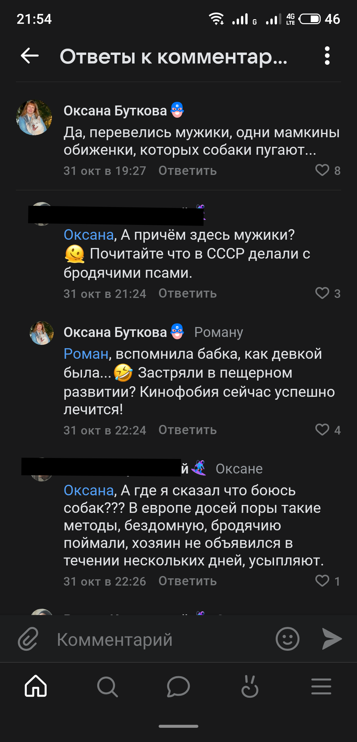Open the hamburger menu tab
Screen dimensions: 357x742
[x=321, y=686]
